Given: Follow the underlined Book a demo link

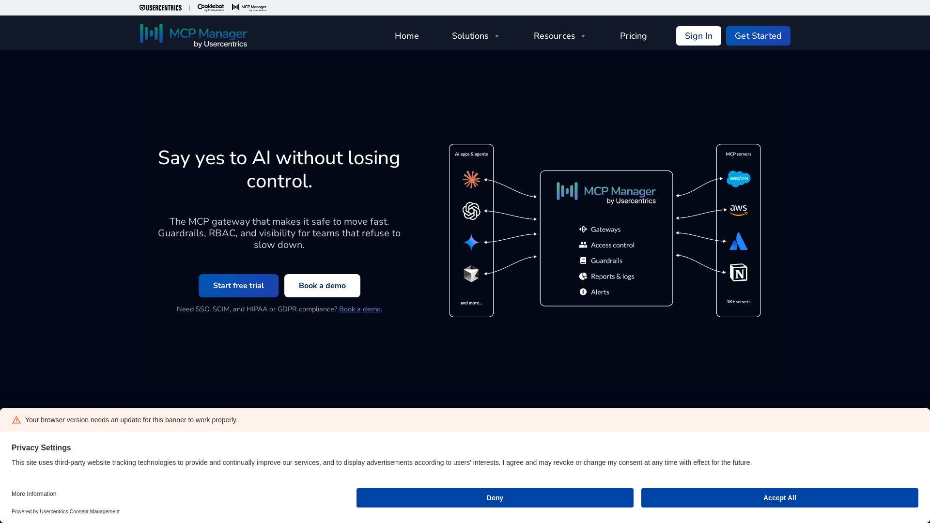Looking at the screenshot, I should pyautogui.click(x=360, y=309).
